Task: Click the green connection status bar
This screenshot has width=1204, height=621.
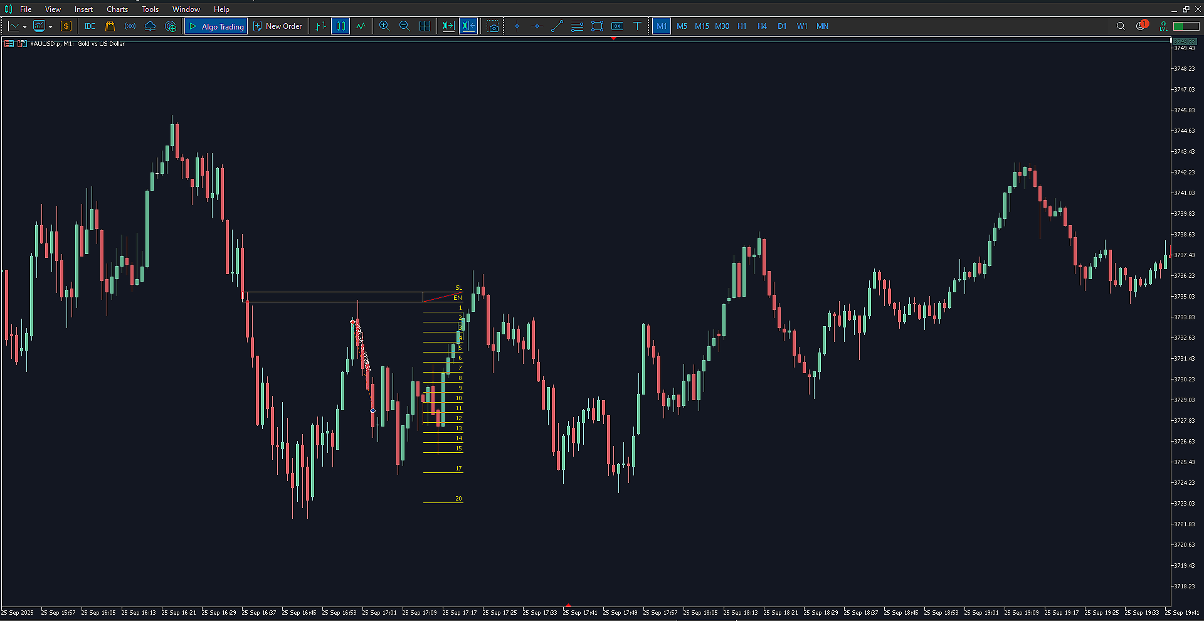Action: pyautogui.click(x=1186, y=26)
